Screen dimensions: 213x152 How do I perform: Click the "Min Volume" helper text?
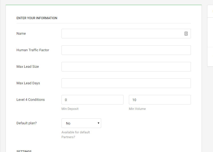pyautogui.click(x=137, y=109)
